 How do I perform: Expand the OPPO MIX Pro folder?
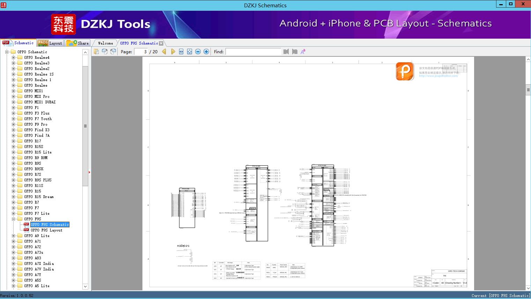(13, 96)
